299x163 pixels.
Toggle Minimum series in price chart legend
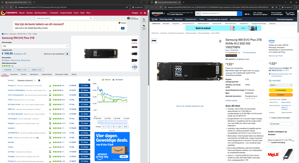click(x=106, y=80)
